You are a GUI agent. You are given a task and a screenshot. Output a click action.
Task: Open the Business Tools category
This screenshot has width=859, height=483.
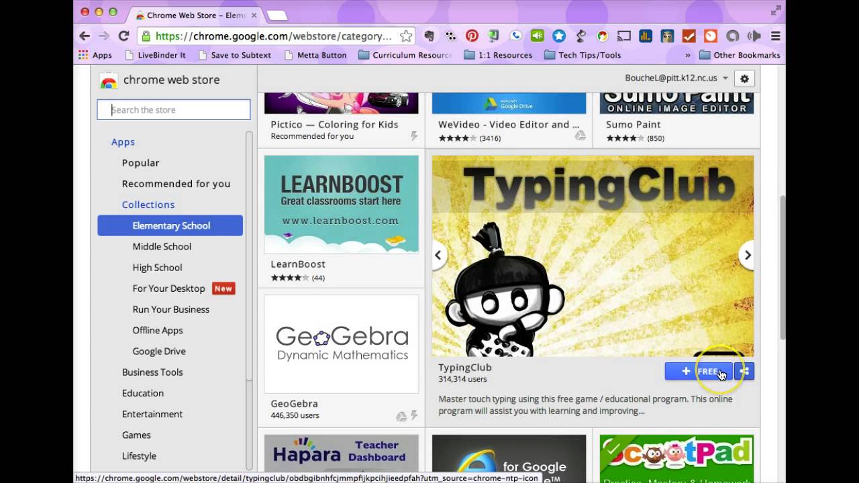[x=152, y=372]
